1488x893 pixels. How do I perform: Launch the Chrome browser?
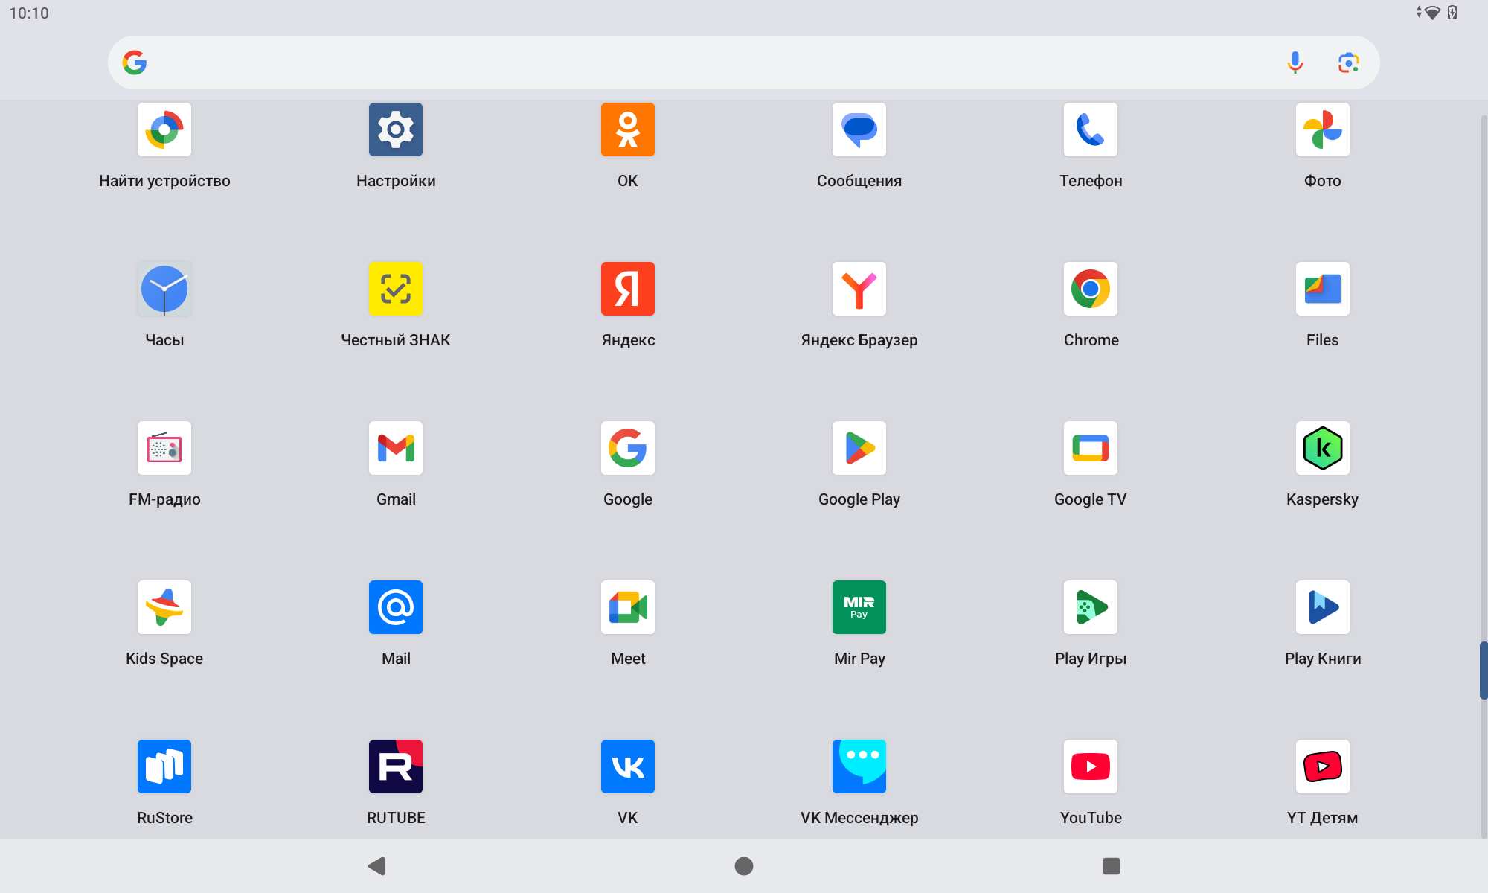(1090, 289)
